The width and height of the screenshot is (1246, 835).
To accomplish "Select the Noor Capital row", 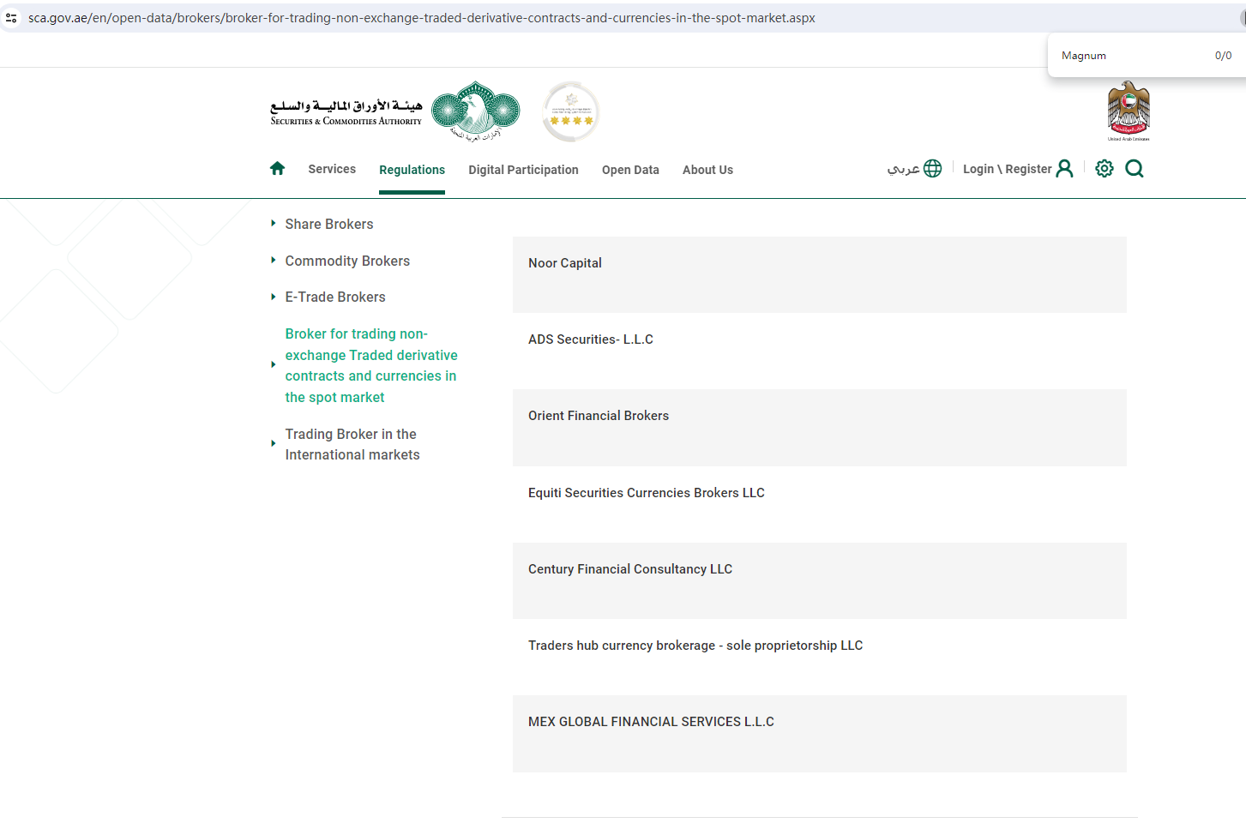I will pyautogui.click(x=819, y=274).
